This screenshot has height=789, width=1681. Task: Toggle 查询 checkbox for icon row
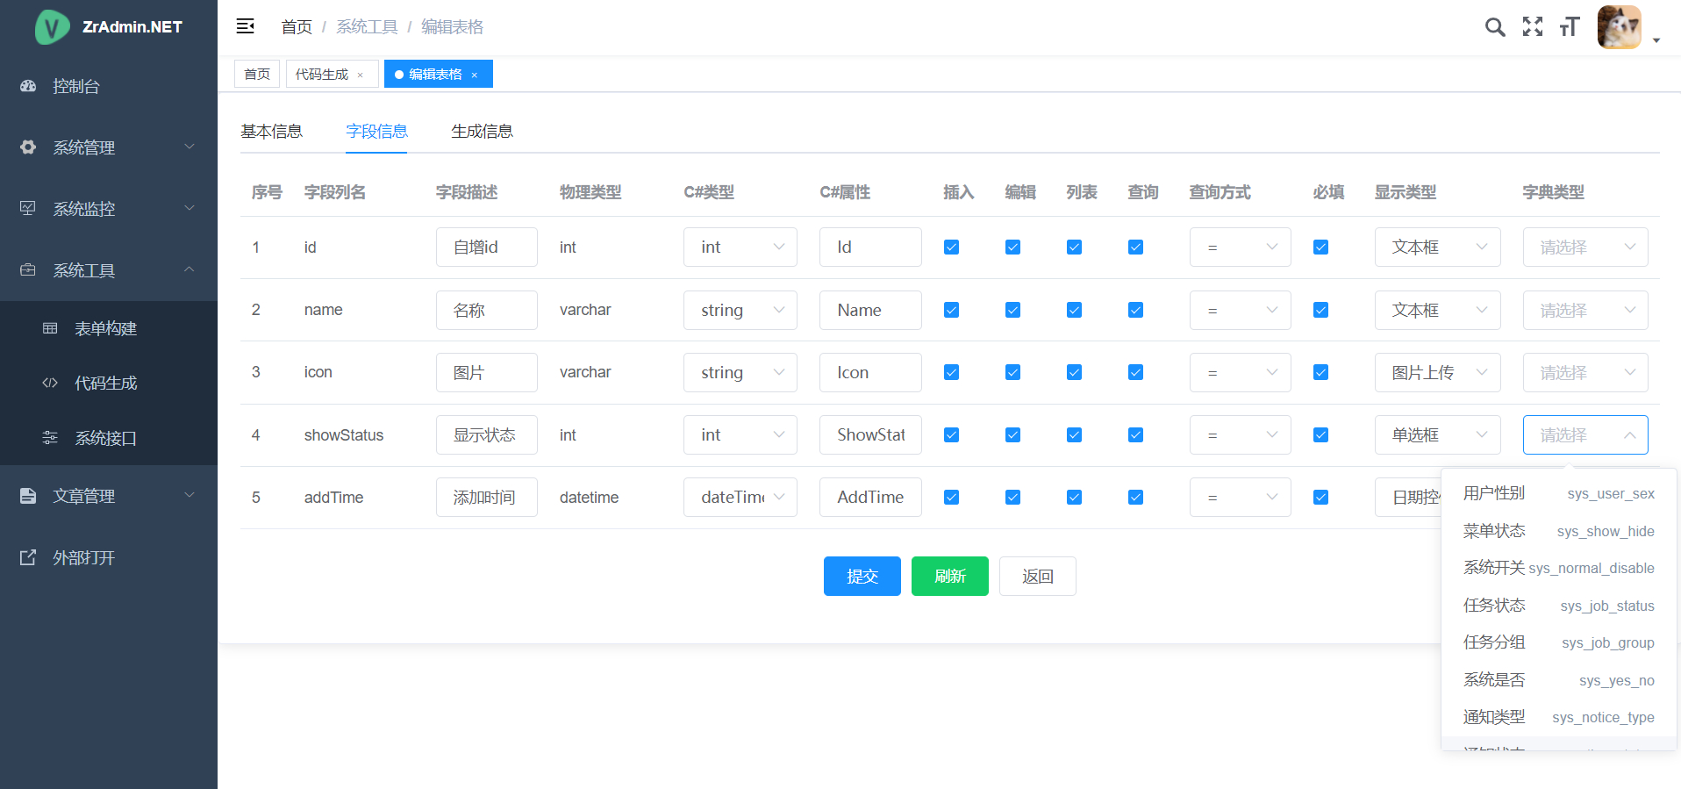point(1135,373)
